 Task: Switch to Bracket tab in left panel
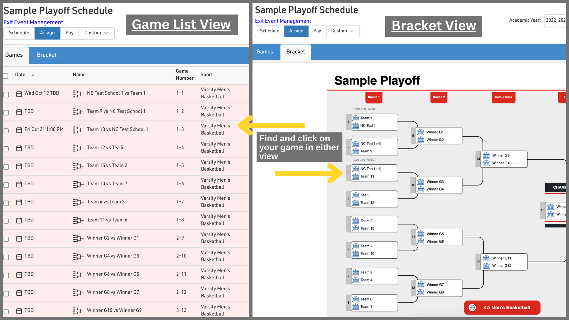47,55
